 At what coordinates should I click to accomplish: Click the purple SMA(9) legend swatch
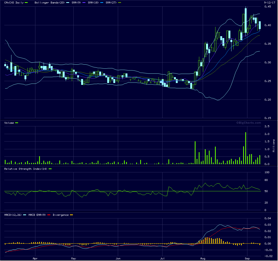[x=84, y=3]
